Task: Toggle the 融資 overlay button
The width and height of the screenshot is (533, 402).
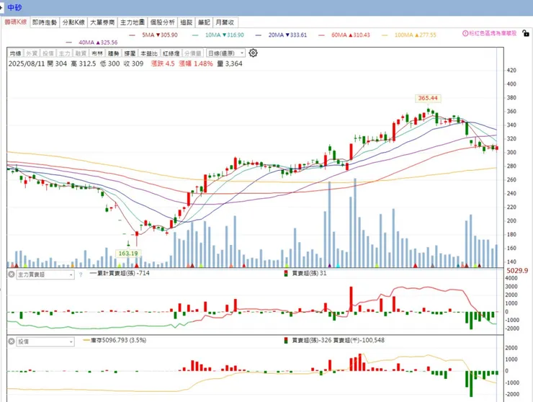Action: click(x=81, y=53)
